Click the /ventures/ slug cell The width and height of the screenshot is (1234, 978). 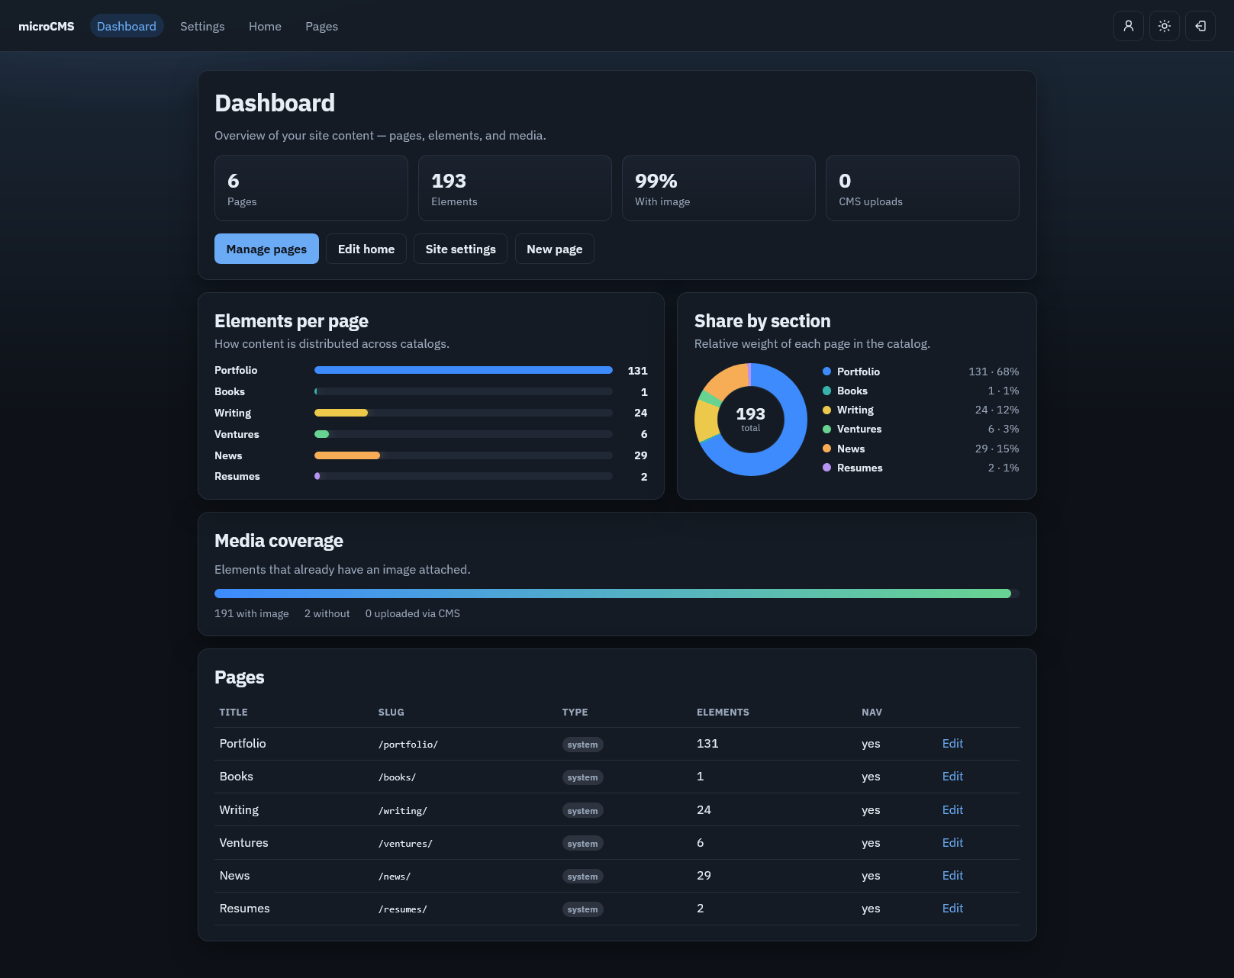(405, 844)
